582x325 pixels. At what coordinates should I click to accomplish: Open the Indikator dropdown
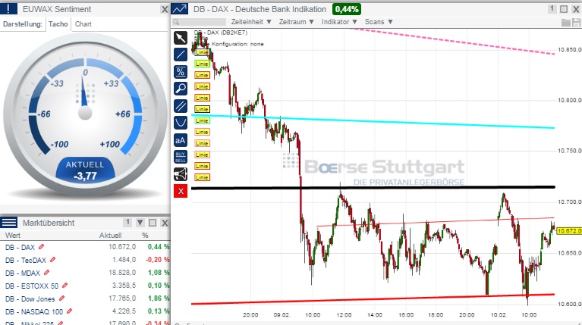(x=339, y=22)
